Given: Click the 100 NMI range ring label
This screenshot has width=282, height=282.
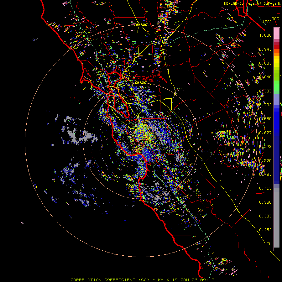Looking at the screenshot, I should 141,25.
